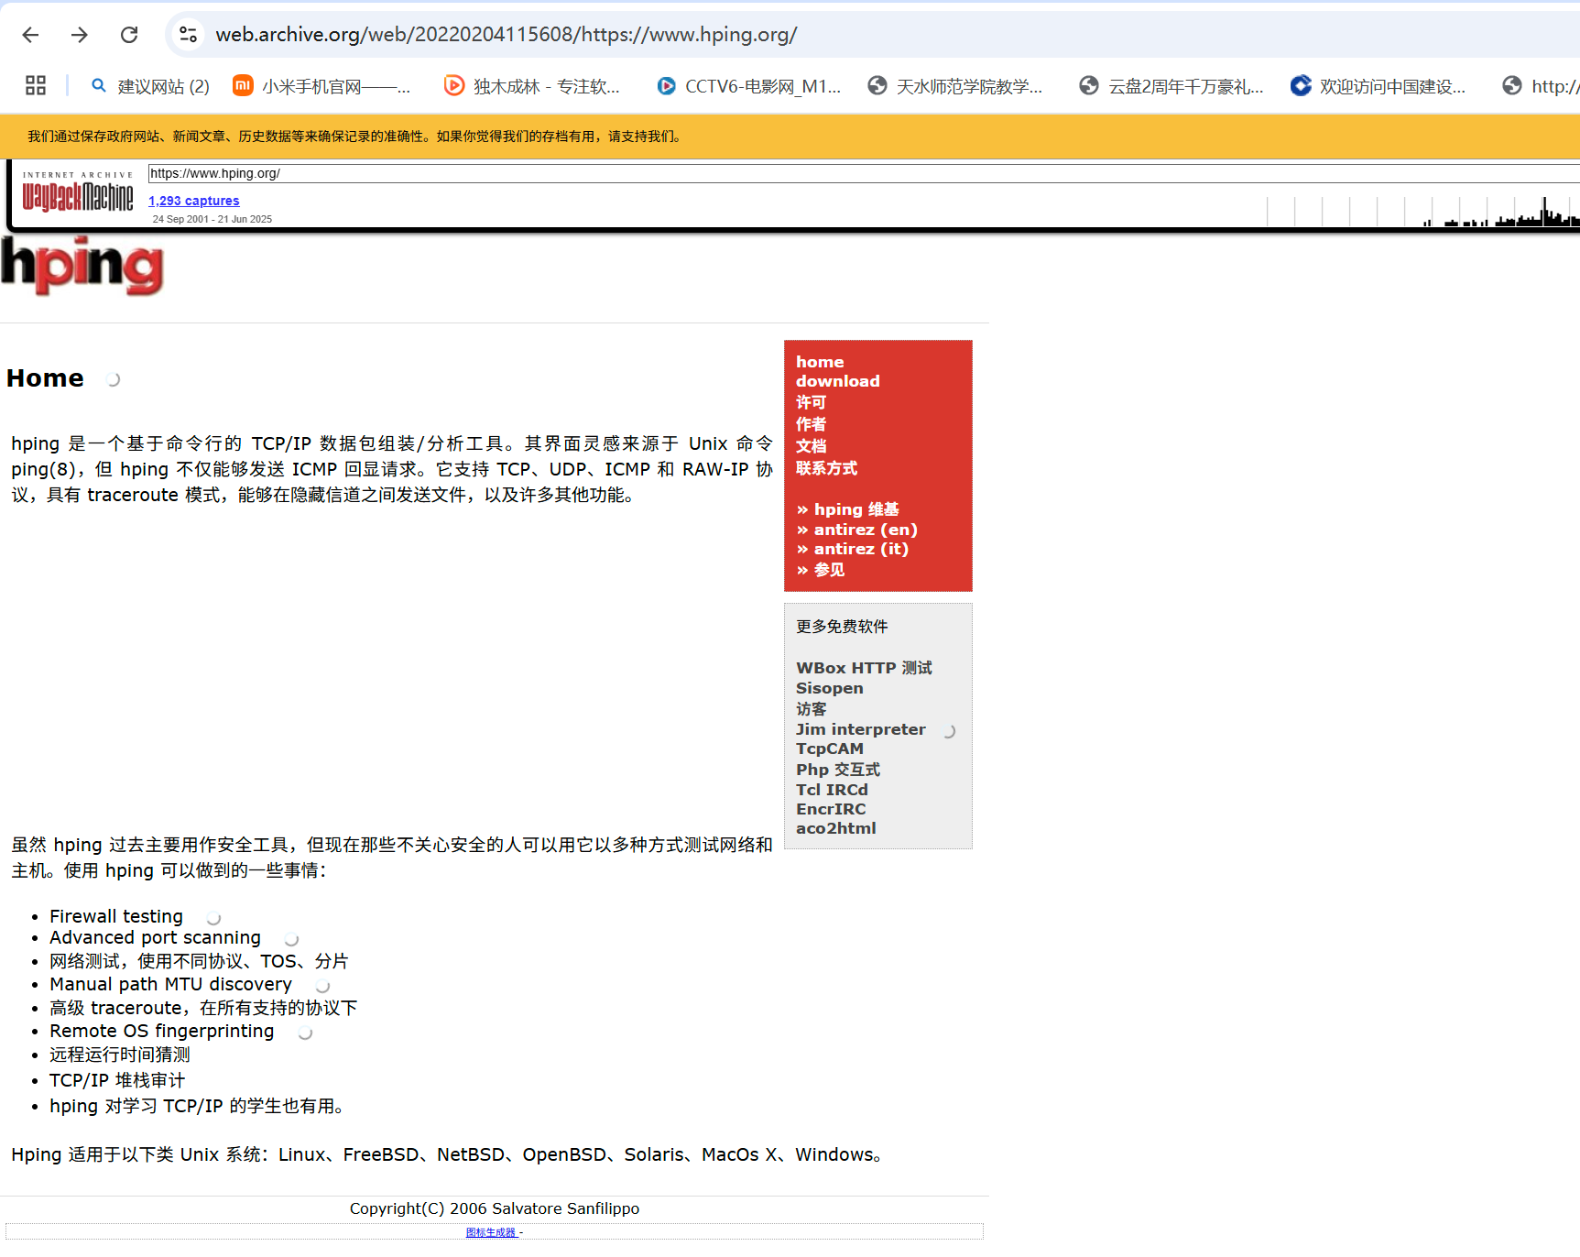1580x1257 pixels.
Task: Select 文档 in the red navigation menu
Action: 811,446
